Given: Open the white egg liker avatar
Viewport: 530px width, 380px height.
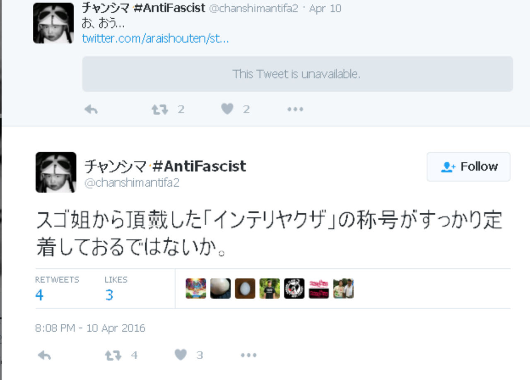Looking at the screenshot, I should click(x=220, y=289).
